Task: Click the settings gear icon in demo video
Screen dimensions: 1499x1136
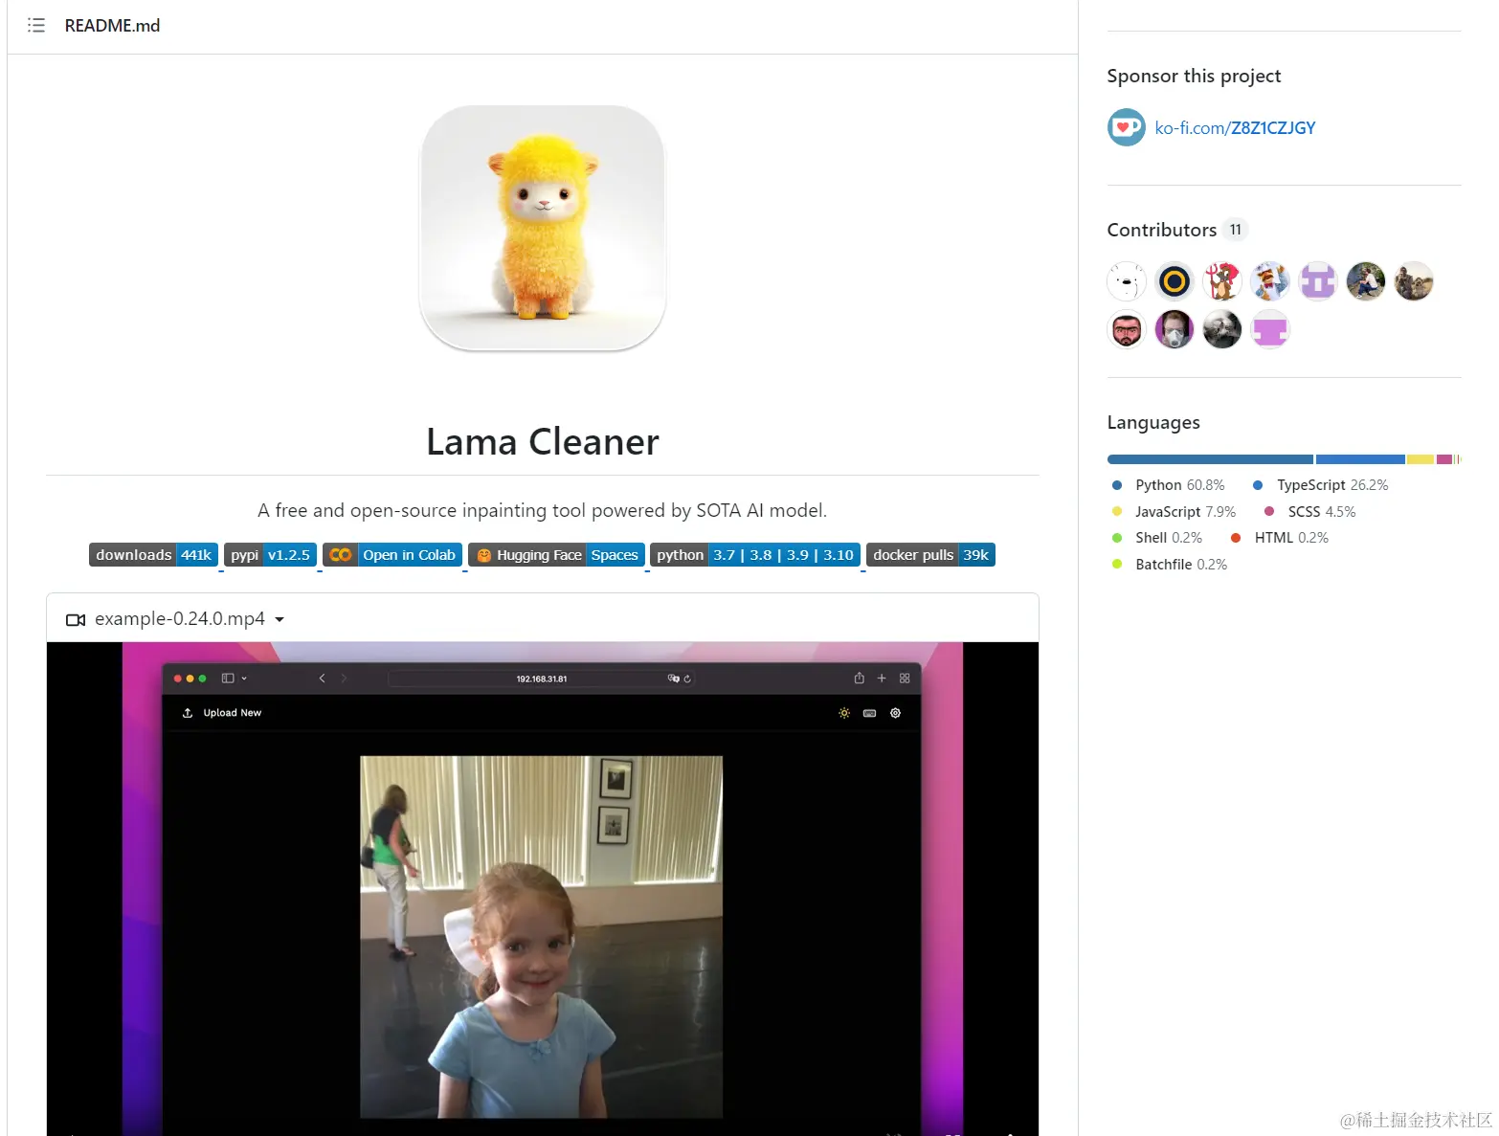Action: [896, 713]
